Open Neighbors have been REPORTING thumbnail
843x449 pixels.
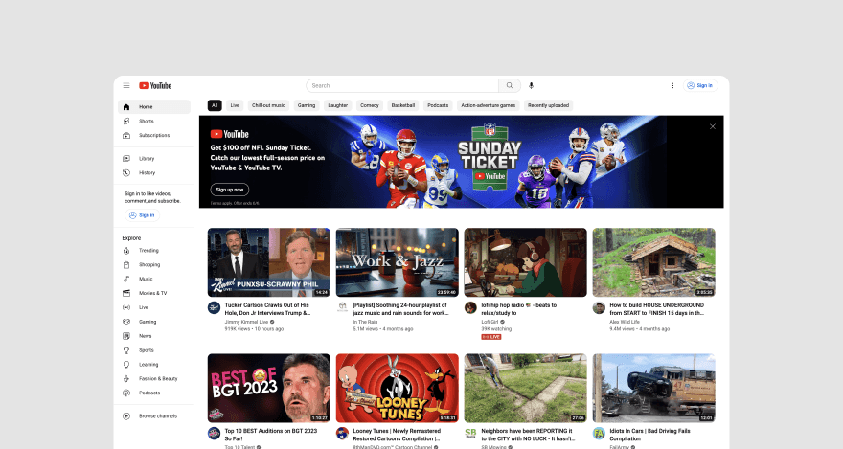pos(526,389)
